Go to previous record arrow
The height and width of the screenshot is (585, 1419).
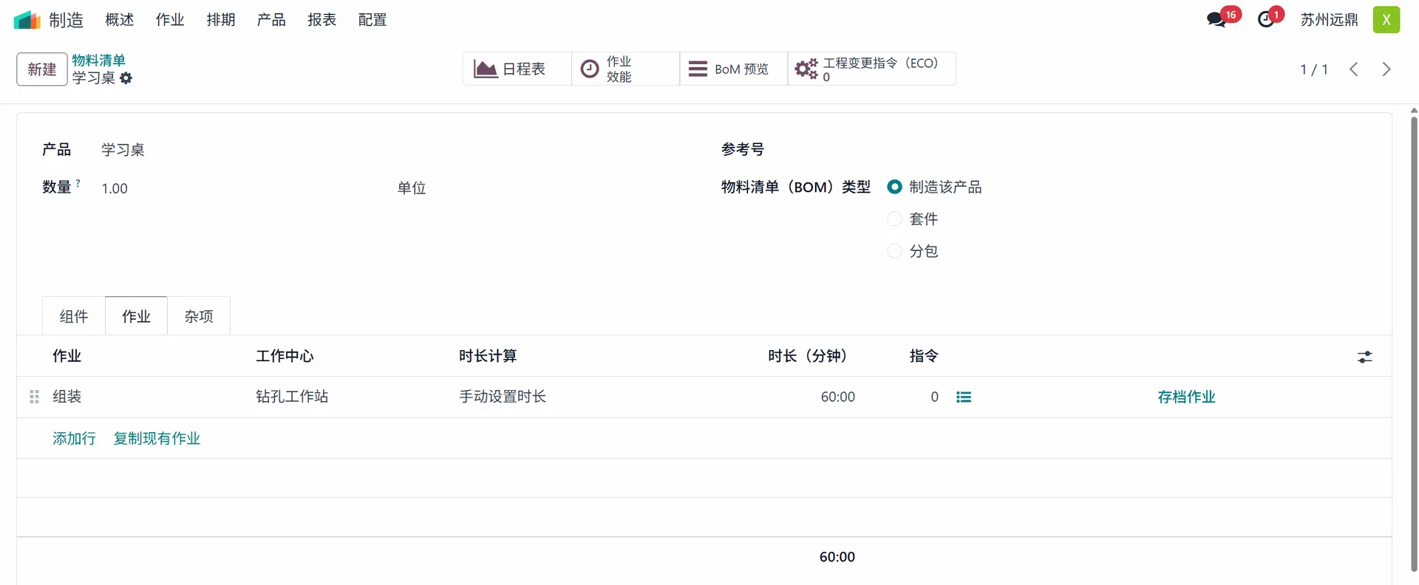coord(1354,69)
